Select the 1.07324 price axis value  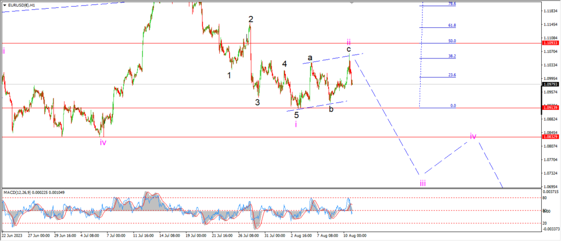(549, 173)
